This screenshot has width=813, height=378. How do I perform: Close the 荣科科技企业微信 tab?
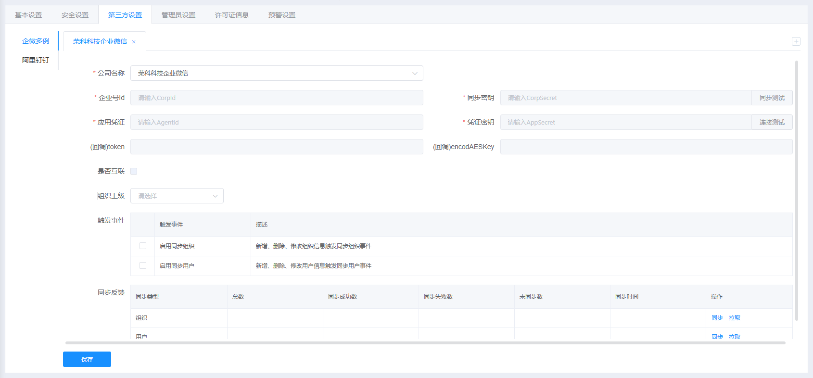[134, 42]
